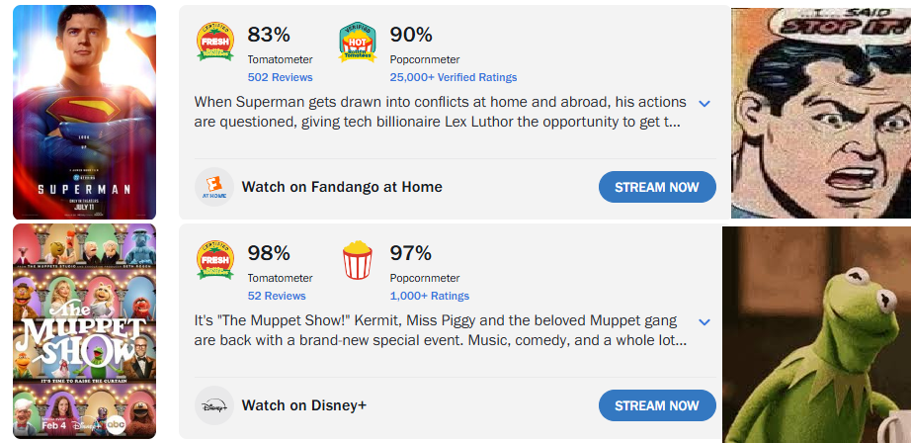Open the Superman movie poster
The image size is (911, 443).
tap(84, 112)
